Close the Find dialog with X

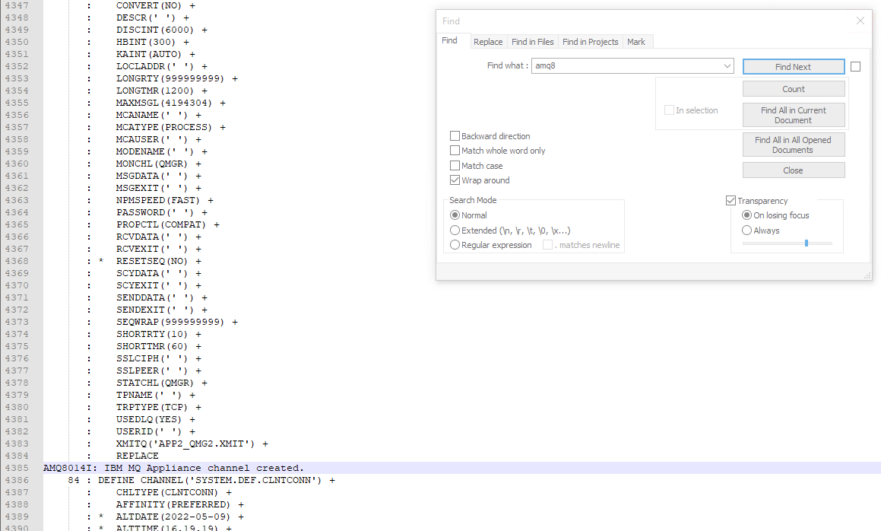point(860,21)
